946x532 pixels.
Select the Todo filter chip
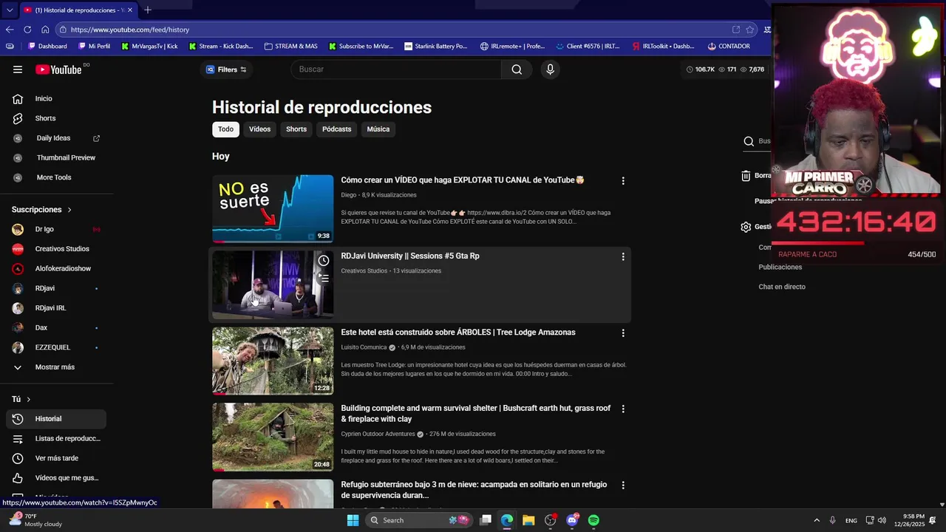pyautogui.click(x=226, y=129)
